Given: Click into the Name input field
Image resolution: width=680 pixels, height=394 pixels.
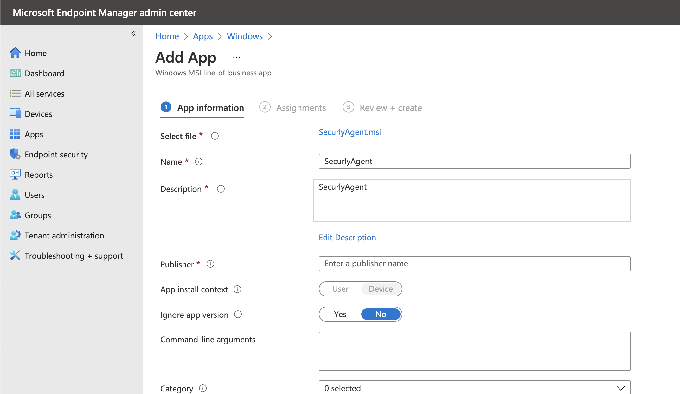Looking at the screenshot, I should [474, 161].
